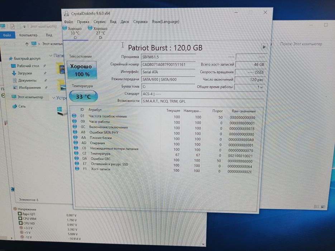Click the Up arrow in Explorer navigation bar
This screenshot has height=251, width=335.
click(27, 44)
